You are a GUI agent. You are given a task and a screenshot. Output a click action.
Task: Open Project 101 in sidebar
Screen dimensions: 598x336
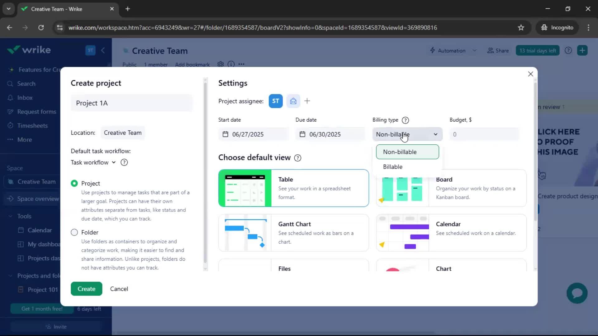pyautogui.click(x=43, y=290)
